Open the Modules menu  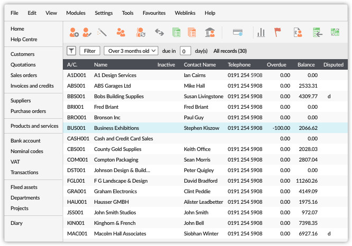[76, 13]
